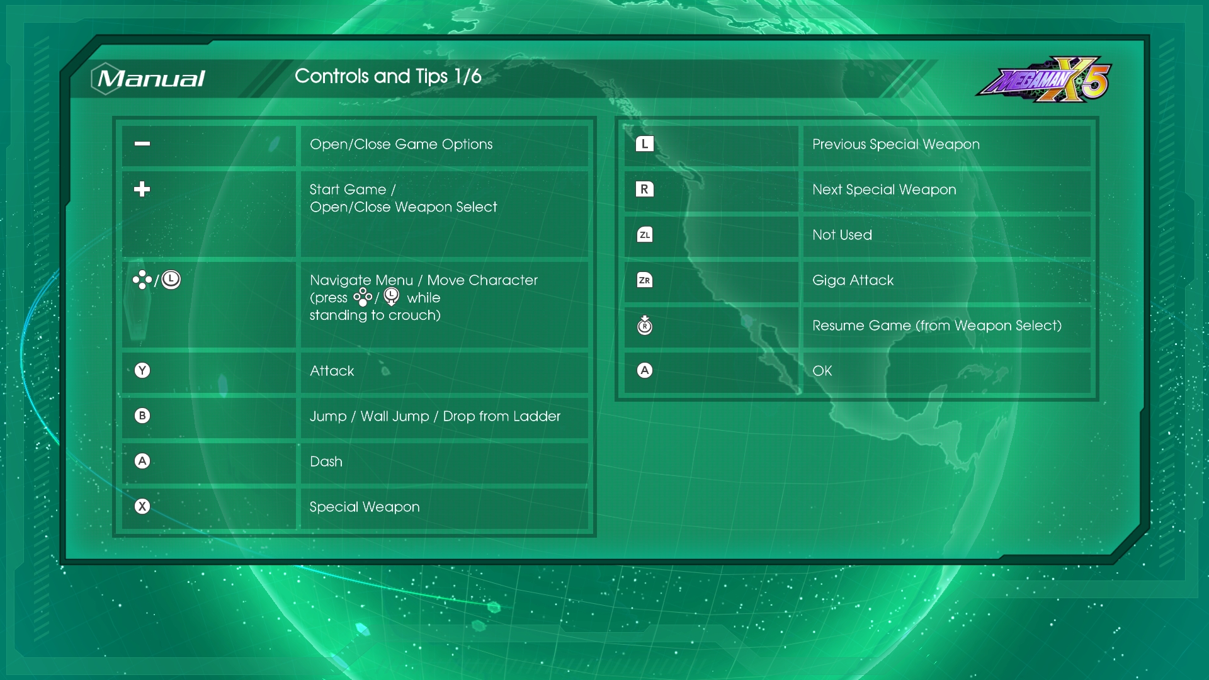Click the right stick press icon
1209x680 pixels.
[644, 325]
